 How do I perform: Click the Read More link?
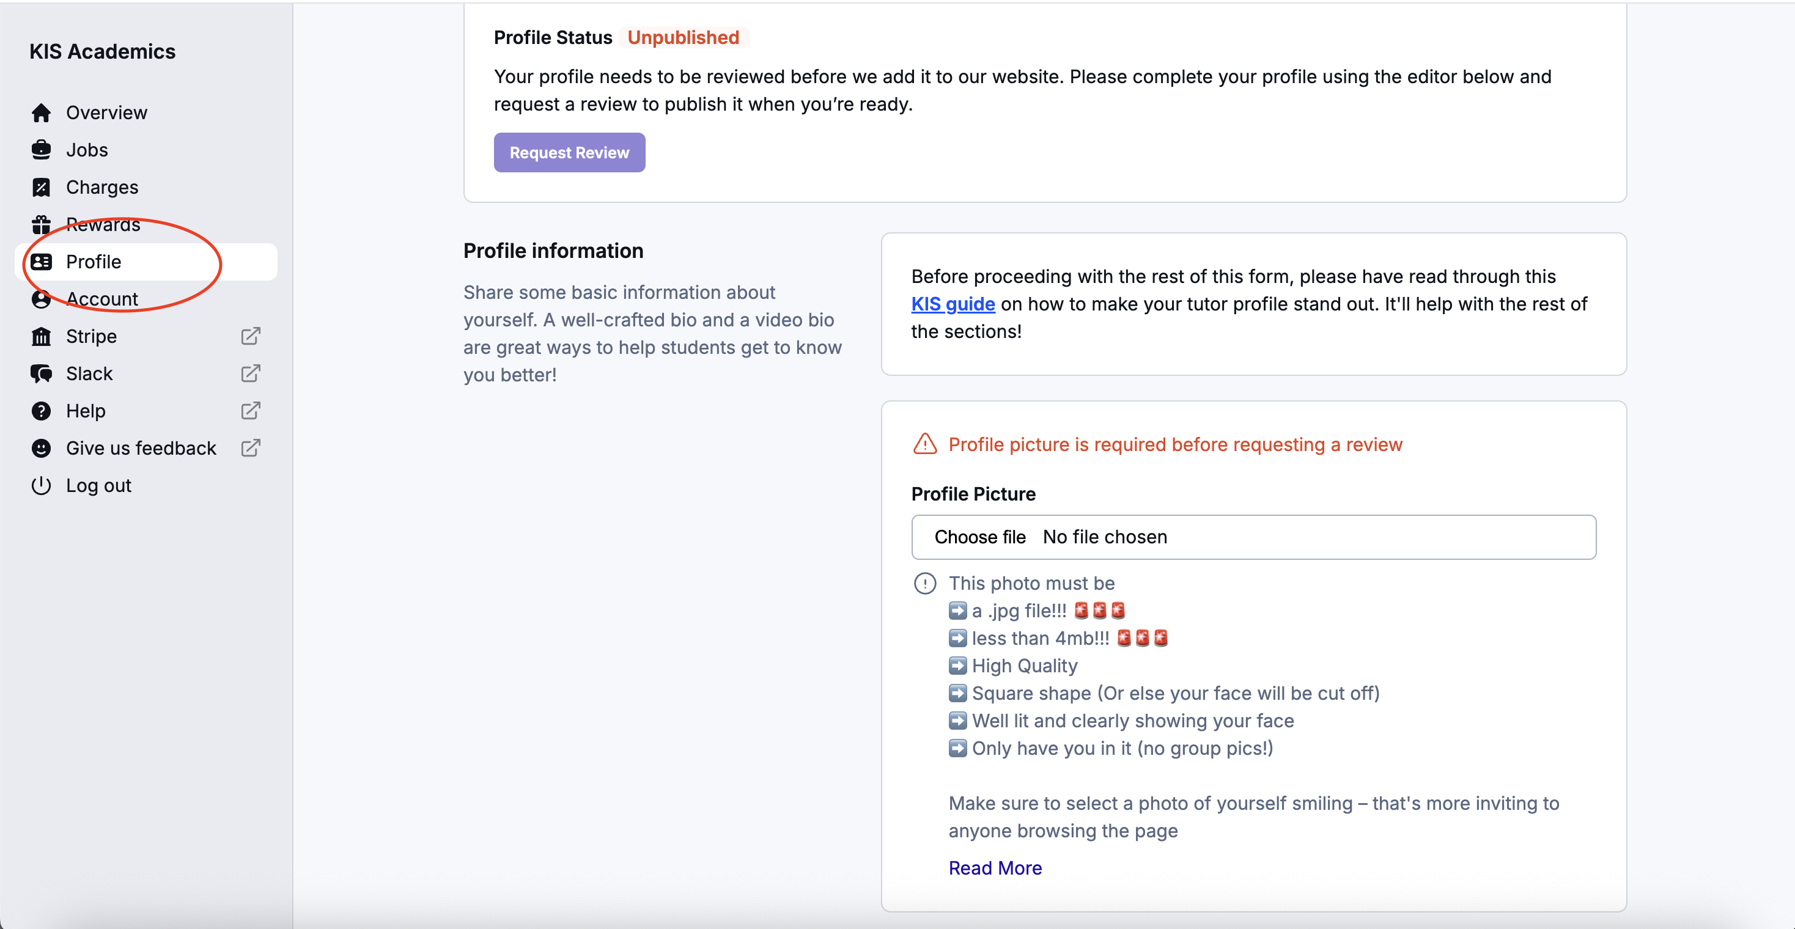click(994, 868)
